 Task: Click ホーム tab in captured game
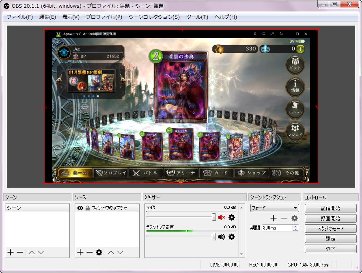[x=75, y=173]
